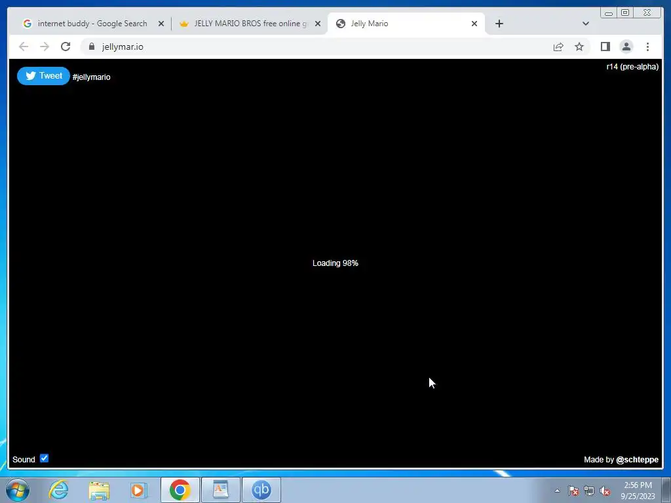Viewport: 671px width, 503px height.
Task: Show hidden system tray icons
Action: click(x=557, y=491)
